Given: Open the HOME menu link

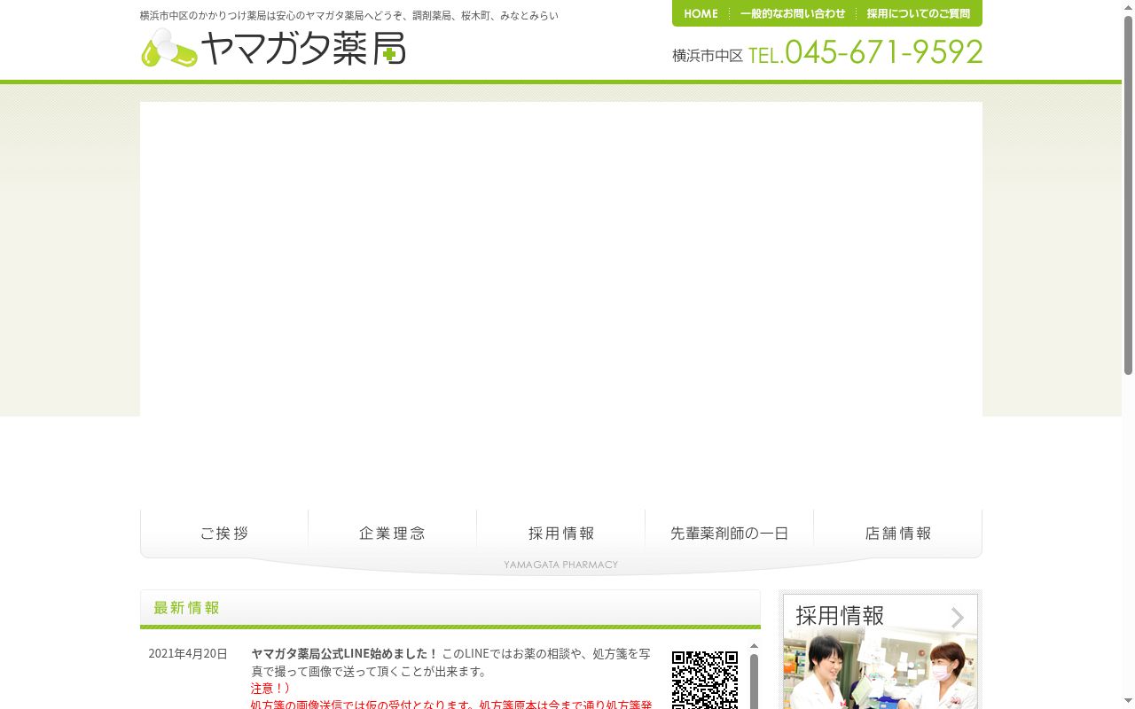Looking at the screenshot, I should click(701, 13).
